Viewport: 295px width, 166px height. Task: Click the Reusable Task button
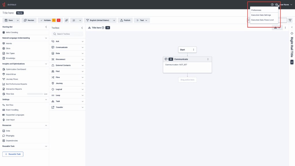(13, 154)
